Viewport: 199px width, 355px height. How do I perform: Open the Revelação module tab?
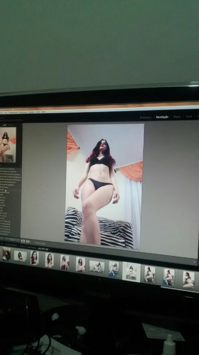click(x=162, y=117)
